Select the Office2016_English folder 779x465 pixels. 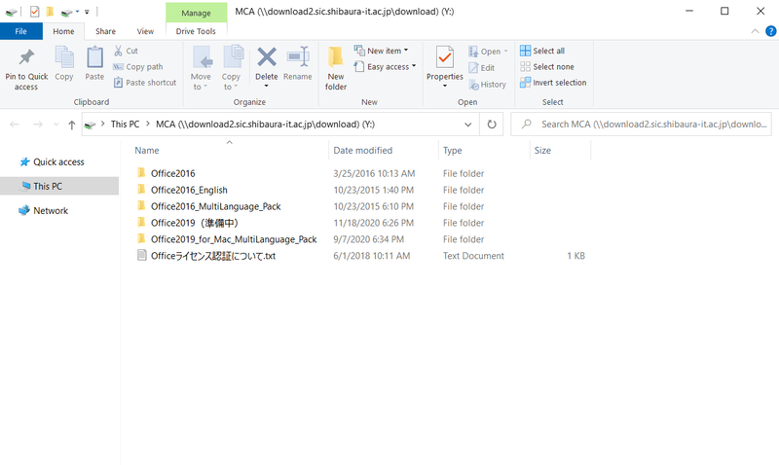(189, 190)
